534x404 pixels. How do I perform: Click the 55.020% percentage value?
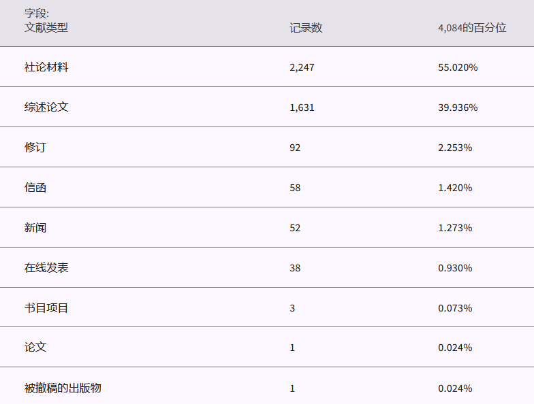(458, 67)
